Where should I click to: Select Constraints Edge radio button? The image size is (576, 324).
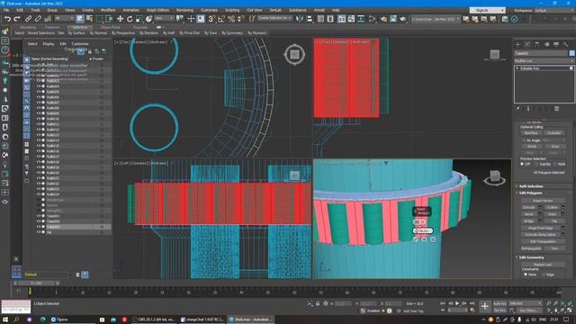(x=544, y=274)
